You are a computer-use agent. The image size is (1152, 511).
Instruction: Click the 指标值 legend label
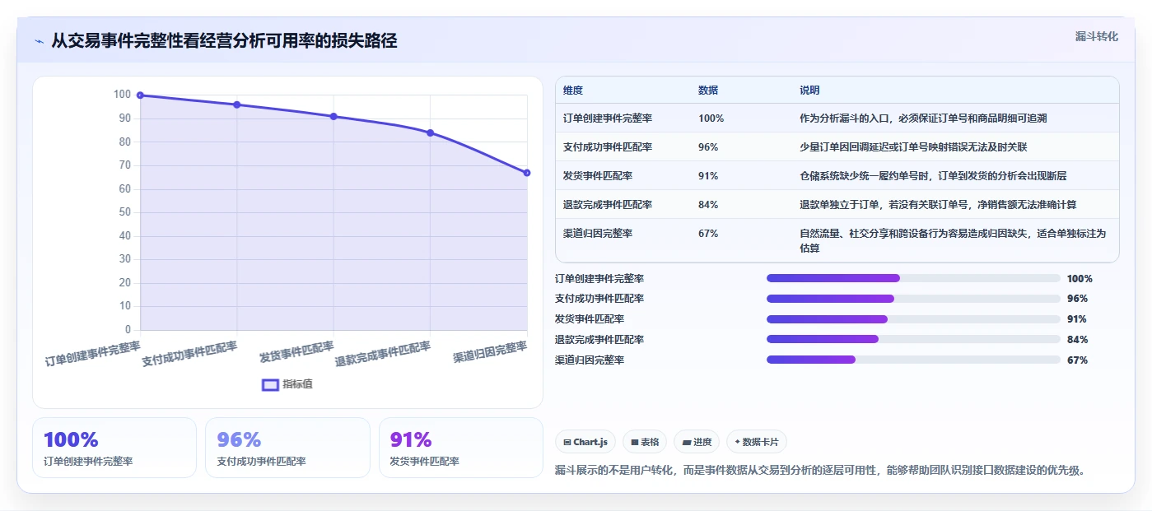coord(298,384)
